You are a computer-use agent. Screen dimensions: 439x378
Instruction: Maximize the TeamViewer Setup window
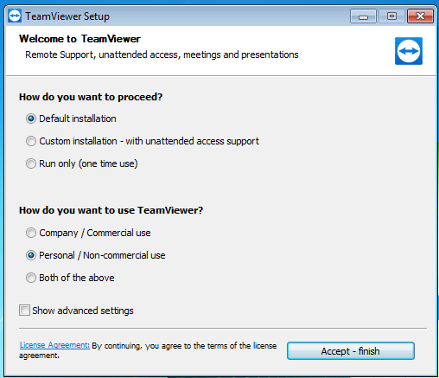(x=391, y=16)
